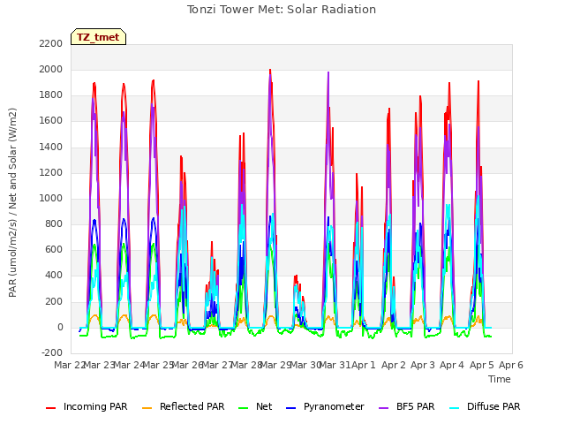The width and height of the screenshot is (565, 424).
Task: Click the chart title 'Tonzi Tower Met: Solar Radiation'
Action: (282, 10)
